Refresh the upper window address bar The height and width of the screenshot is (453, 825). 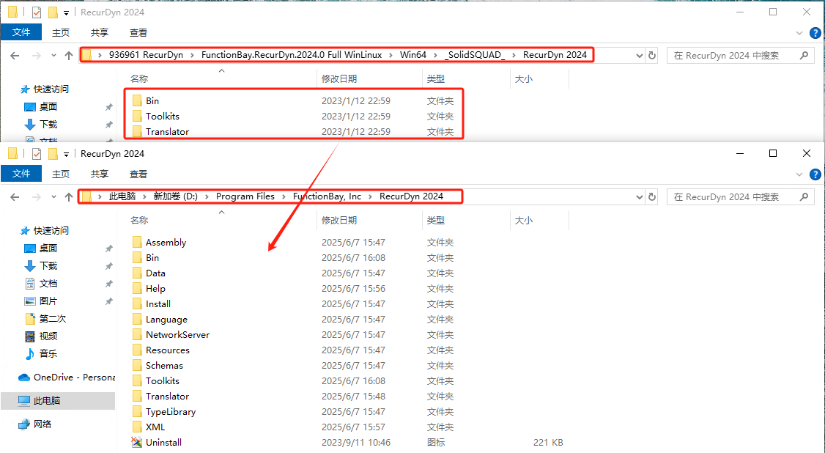(x=652, y=55)
